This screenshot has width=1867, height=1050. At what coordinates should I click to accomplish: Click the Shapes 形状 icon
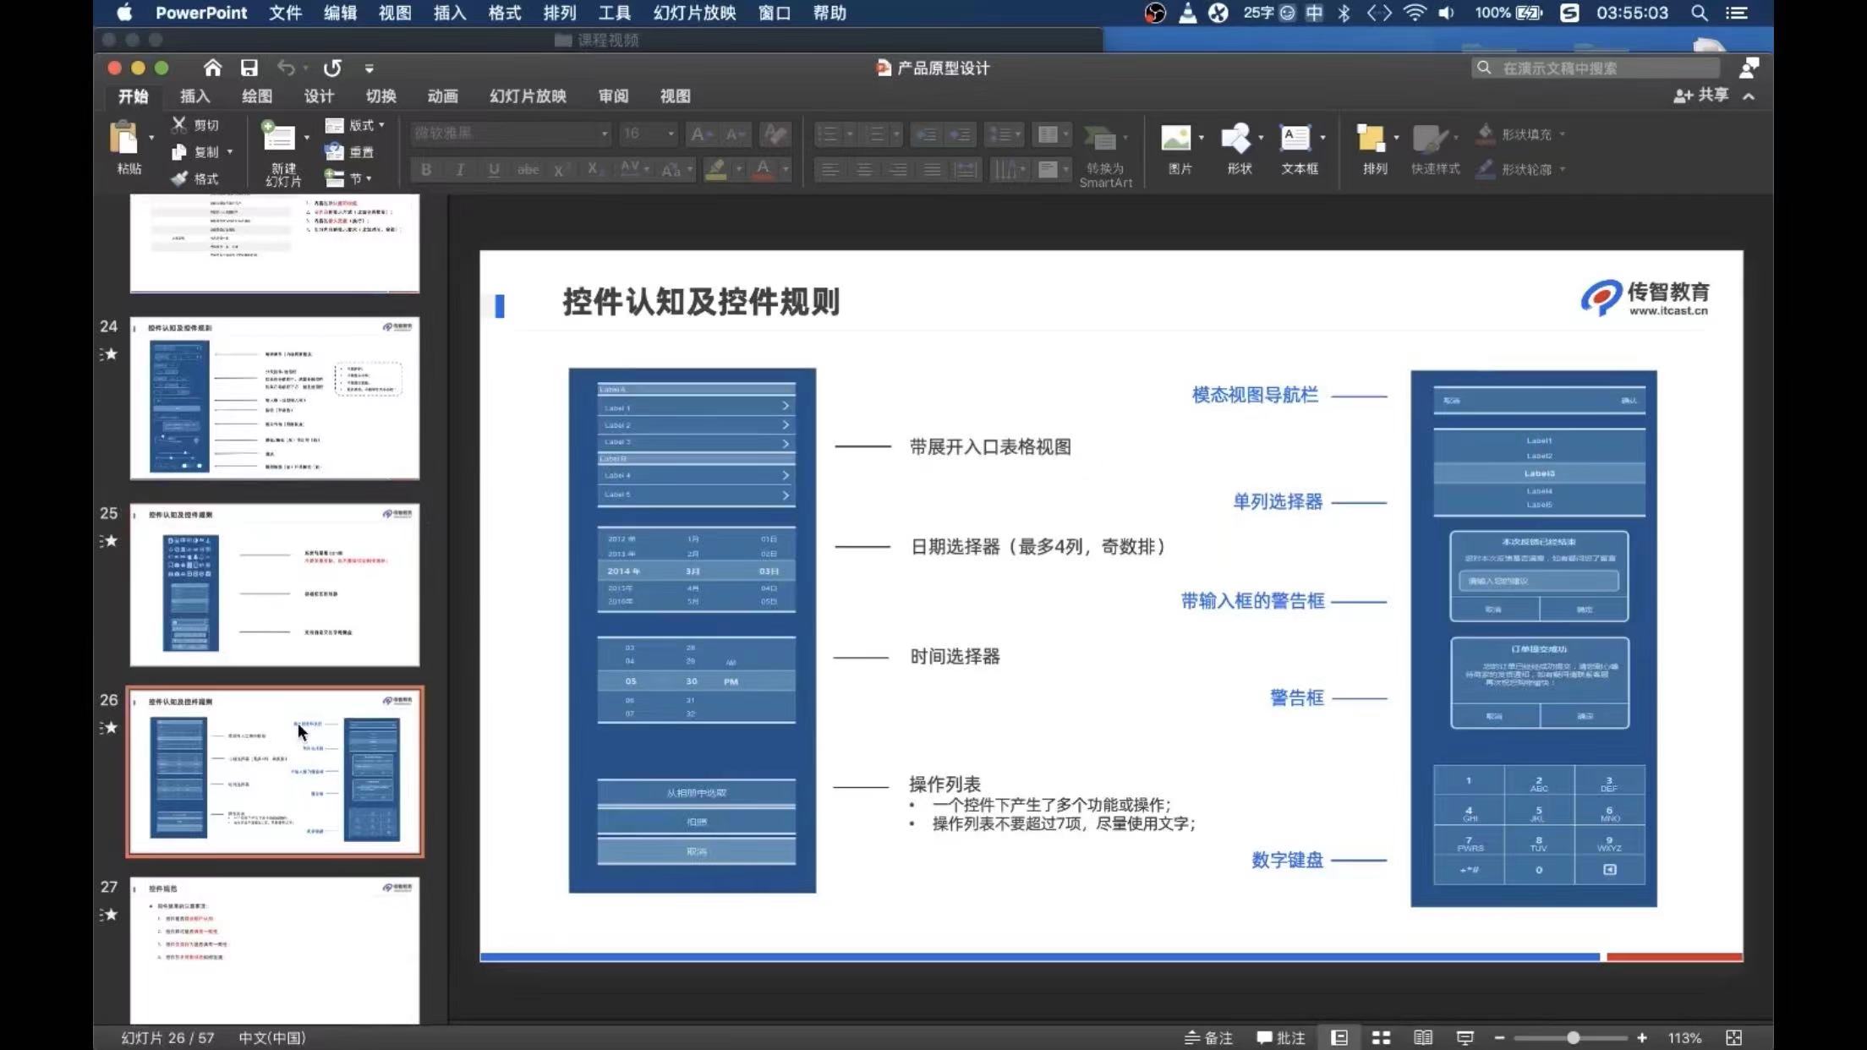(x=1236, y=139)
